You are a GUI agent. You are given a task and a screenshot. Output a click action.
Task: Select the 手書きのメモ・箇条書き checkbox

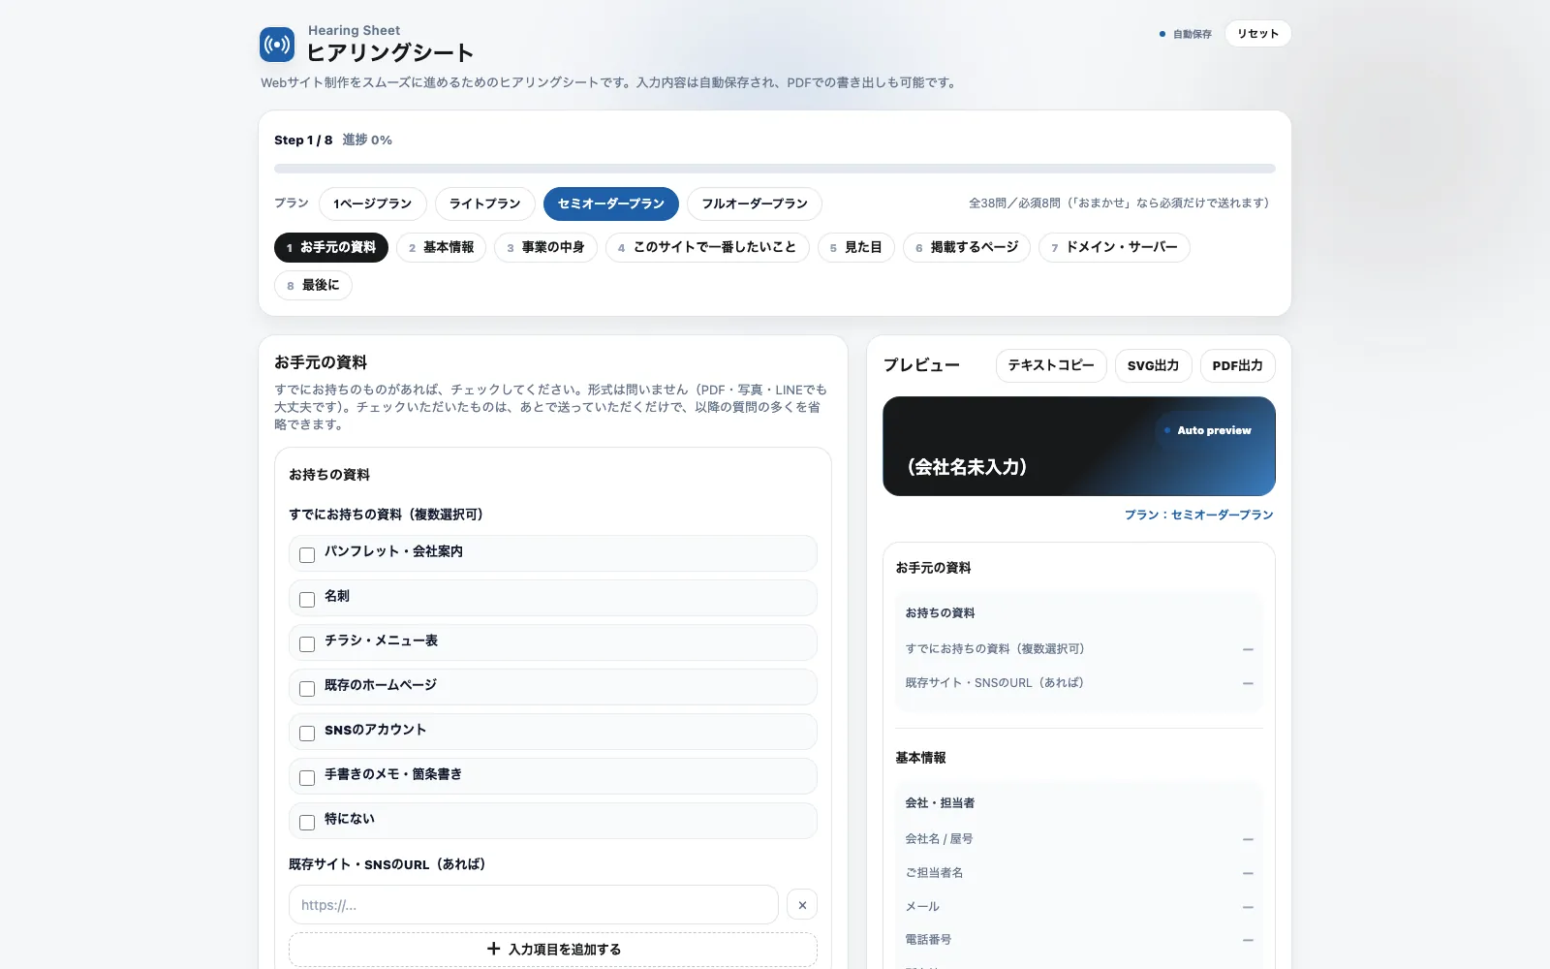pos(307,778)
